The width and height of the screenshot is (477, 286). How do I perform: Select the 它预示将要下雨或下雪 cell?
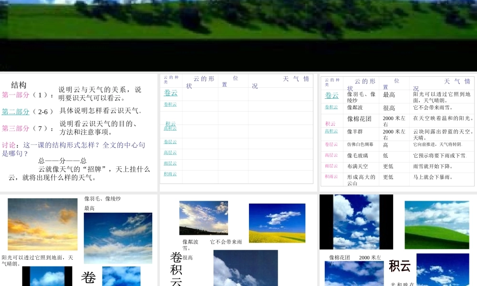440,155
